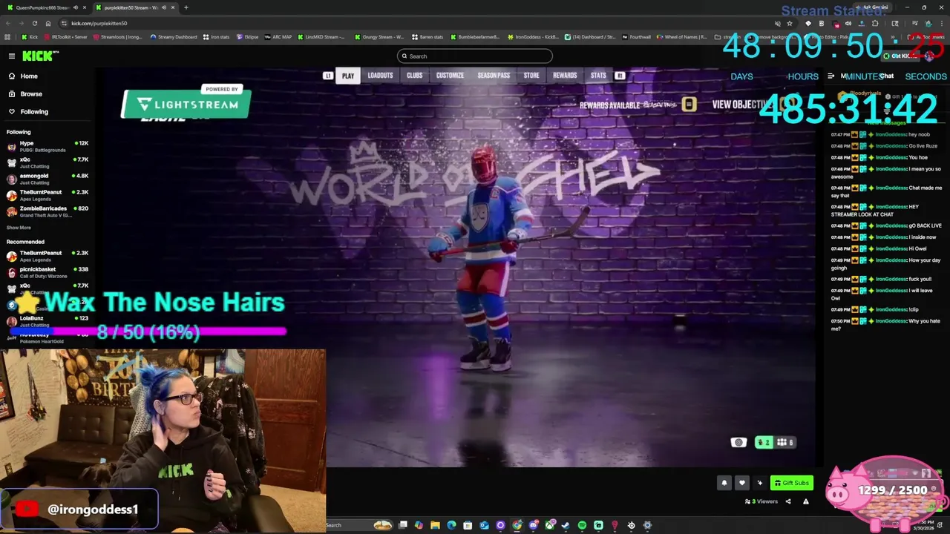The image size is (950, 534).
Task: Collapse the chat panel arrow icon
Action: click(831, 76)
